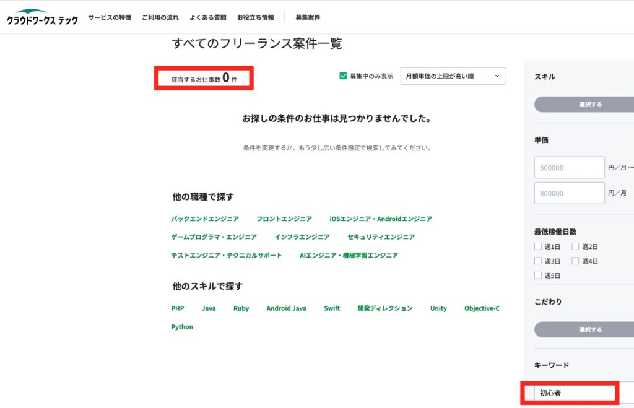
Task: Follow the AIエンジニア・機械学習エンジニア link
Action: [x=349, y=256]
